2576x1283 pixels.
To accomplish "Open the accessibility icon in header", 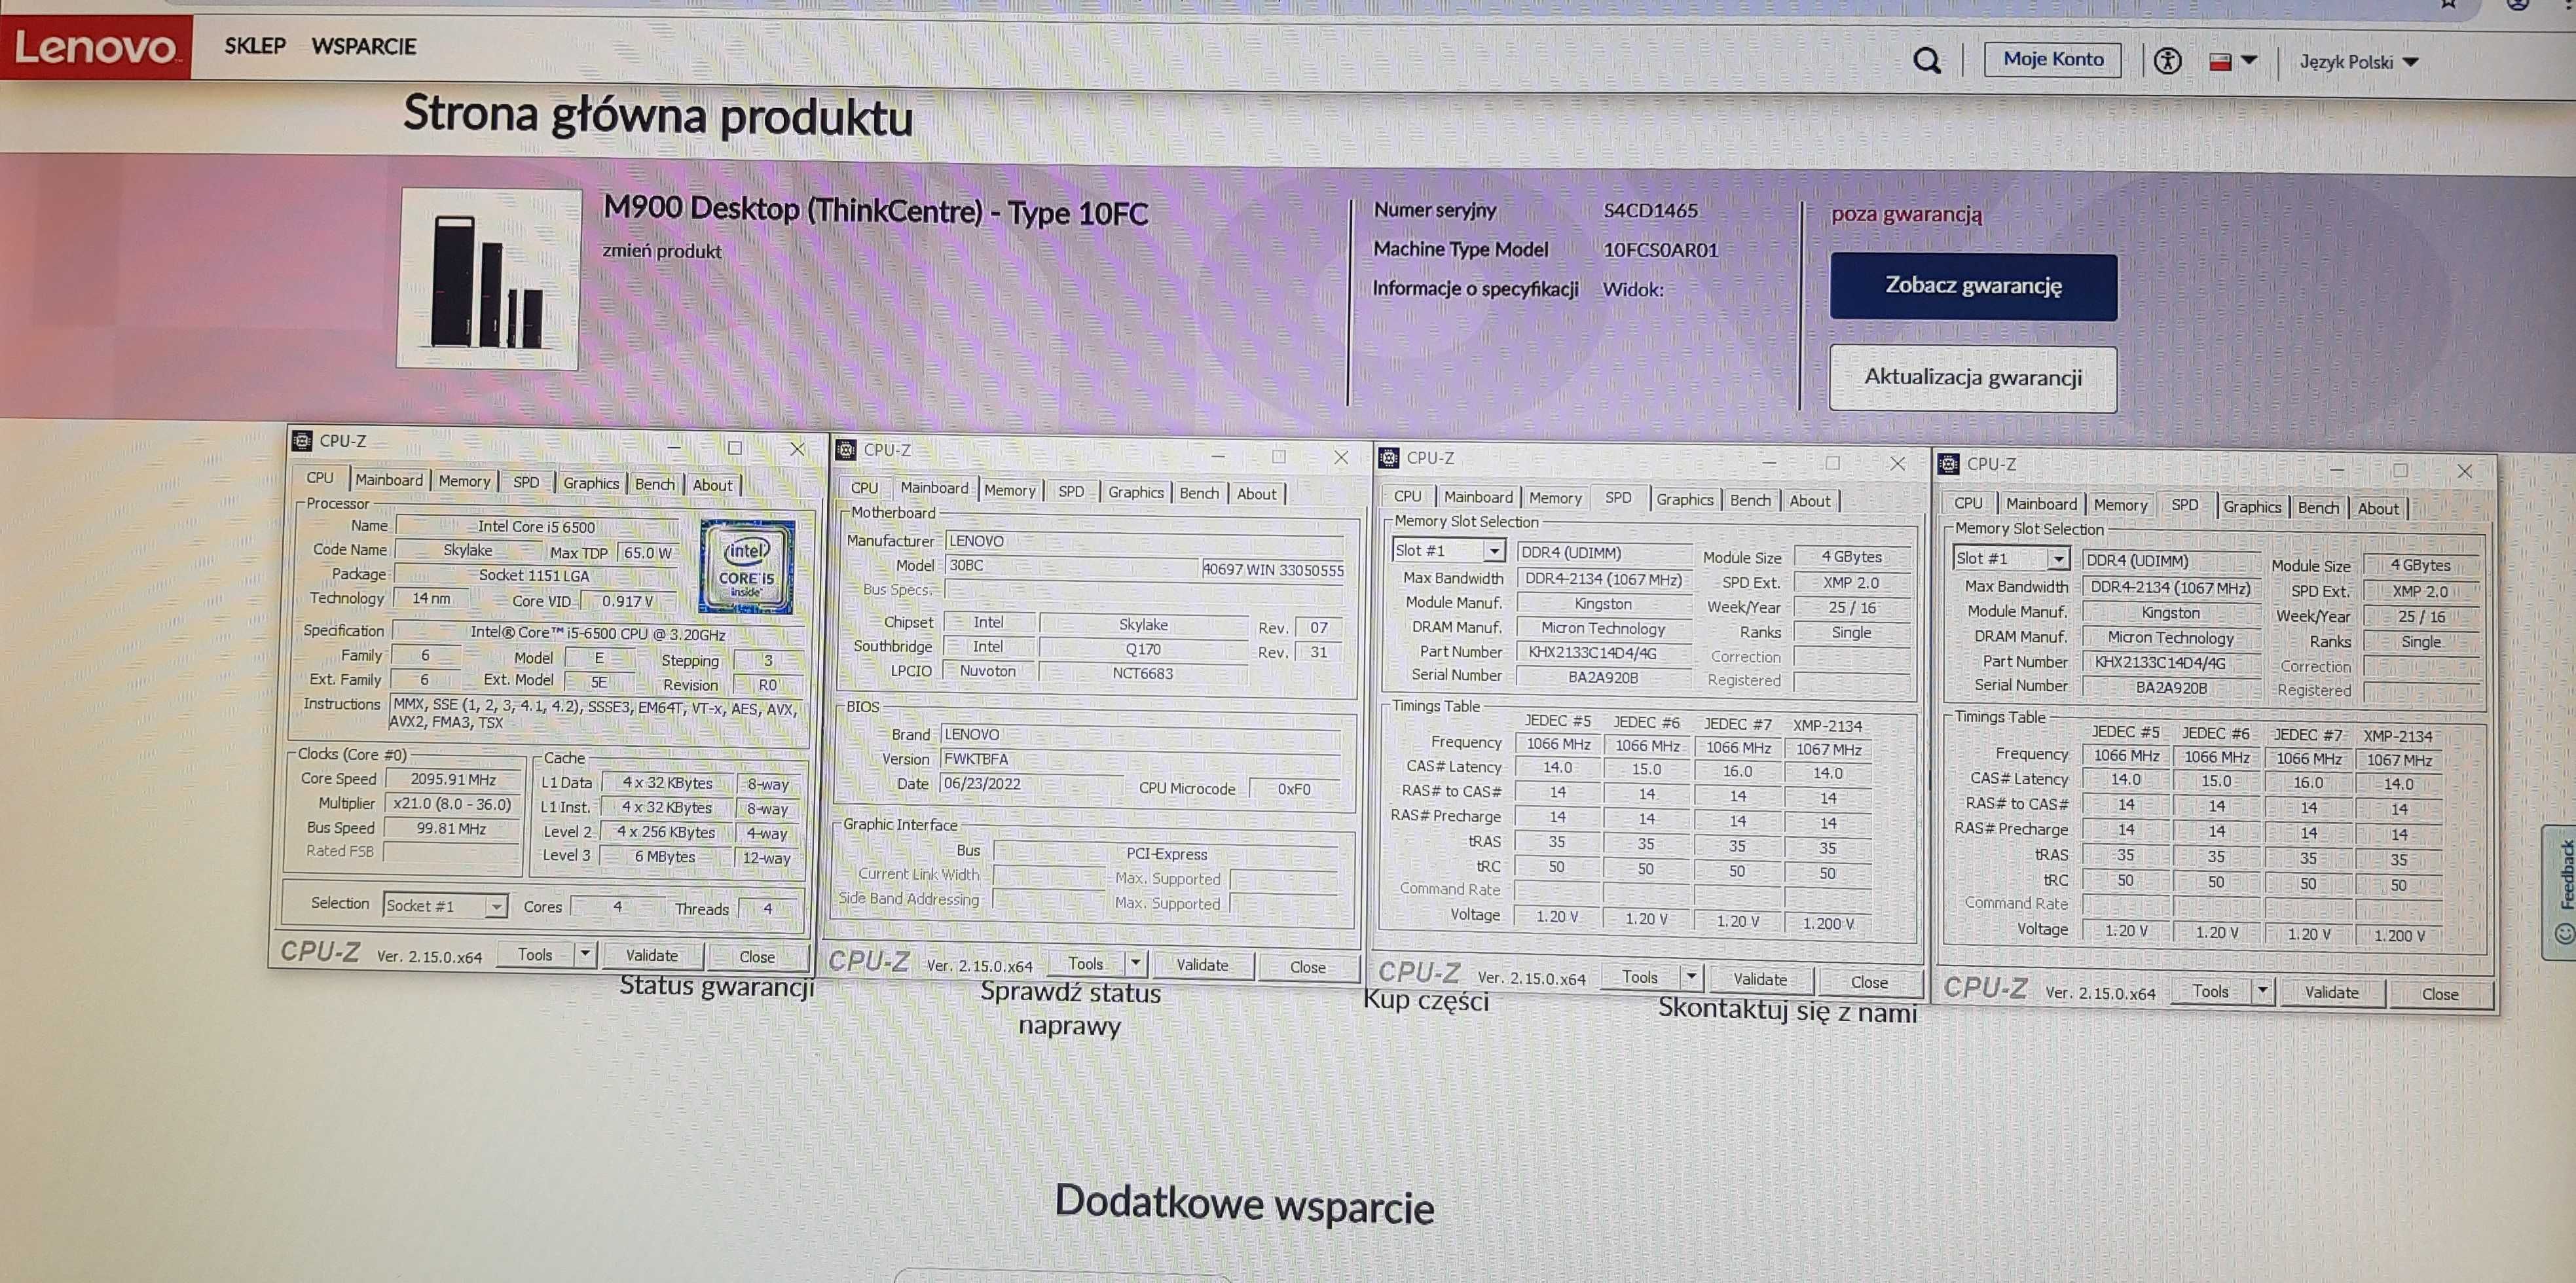I will tap(2167, 61).
